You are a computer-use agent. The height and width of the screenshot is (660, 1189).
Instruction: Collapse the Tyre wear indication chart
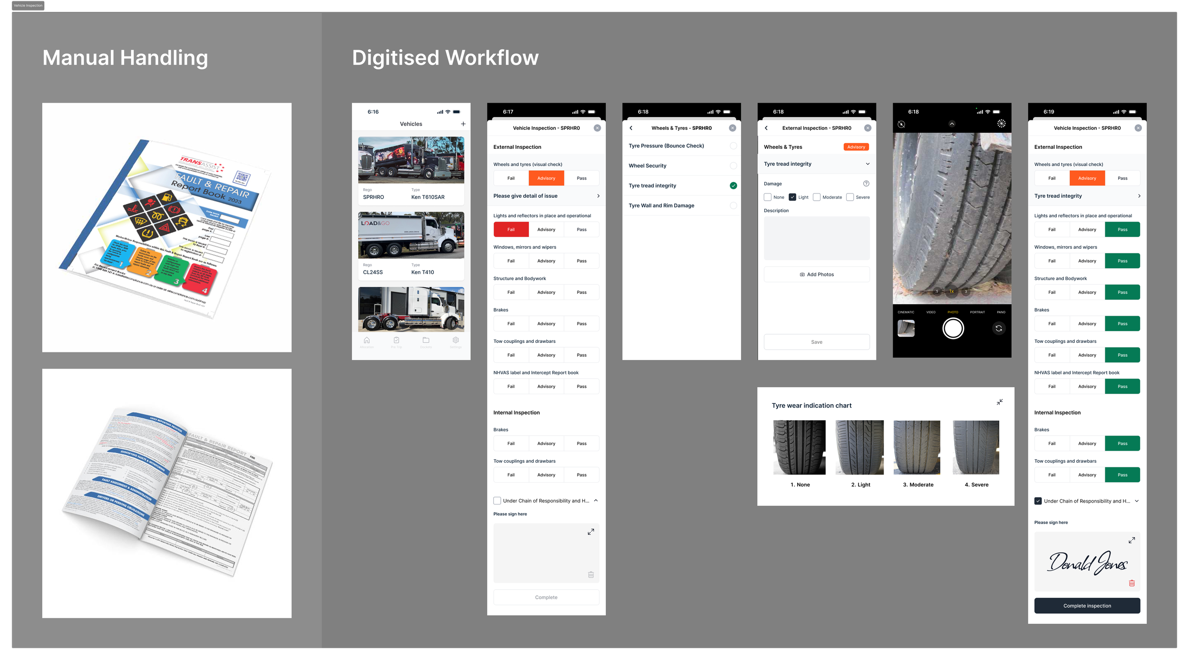pos(1000,402)
